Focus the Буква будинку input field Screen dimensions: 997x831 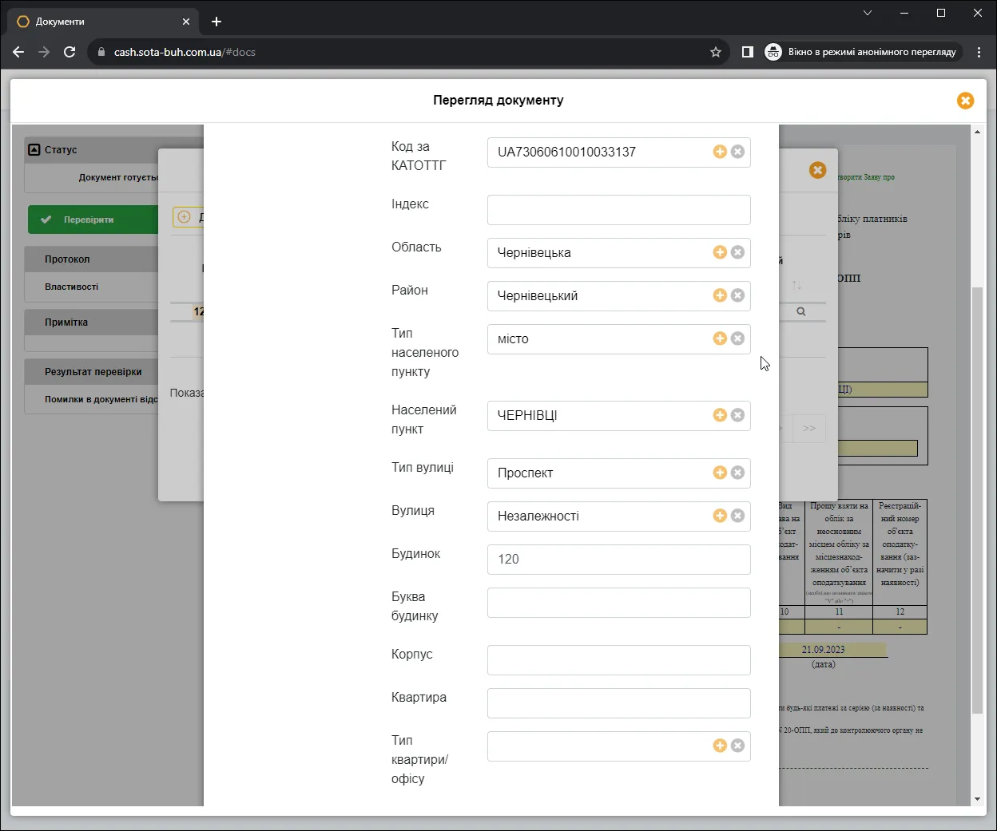[x=618, y=603]
